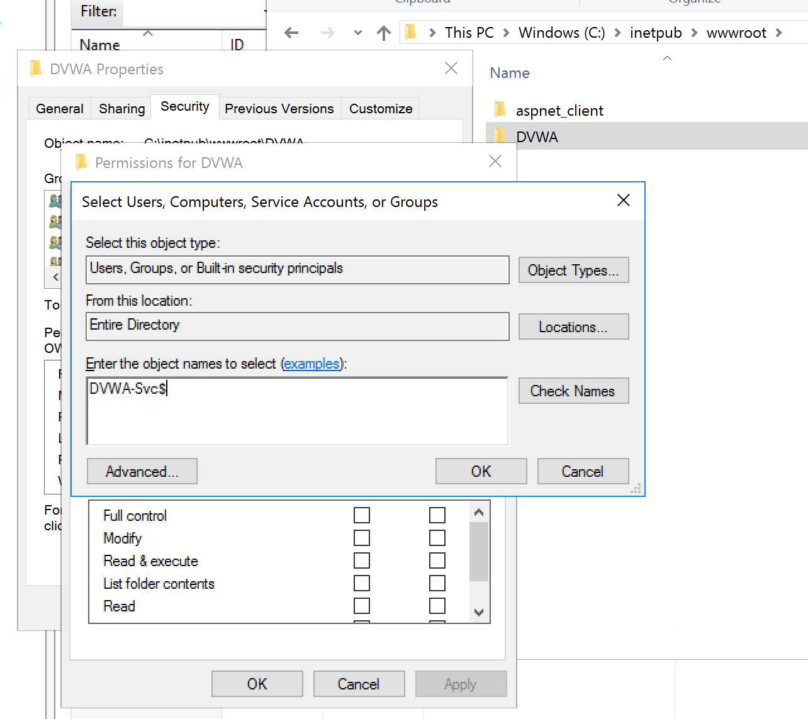Viewport: 808px width, 719px height.
Task: Click the folder icon in Explorer's address bar
Action: [410, 32]
